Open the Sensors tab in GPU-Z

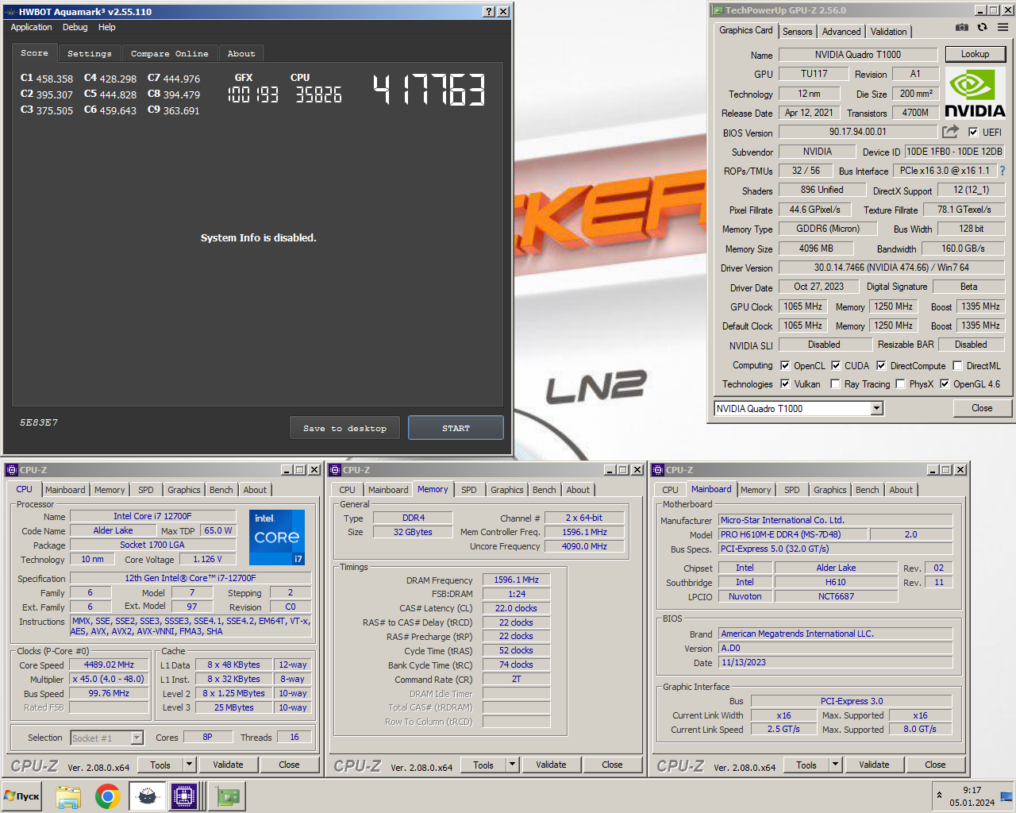pos(797,32)
